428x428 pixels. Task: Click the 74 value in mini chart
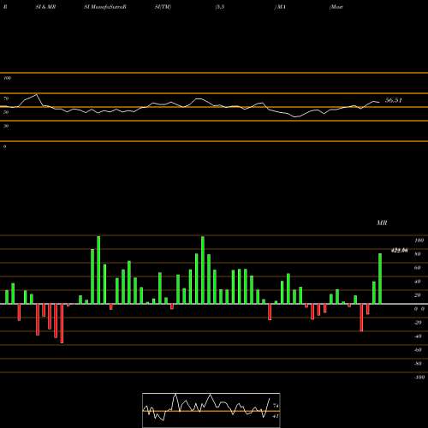tap(276, 406)
